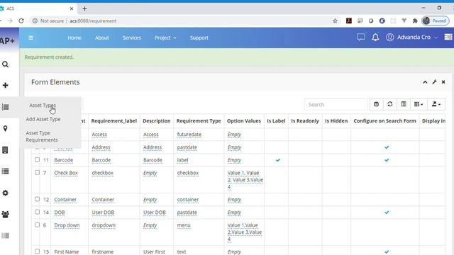This screenshot has width=454, height=255.
Task: Open Support in navigation
Action: point(199,38)
